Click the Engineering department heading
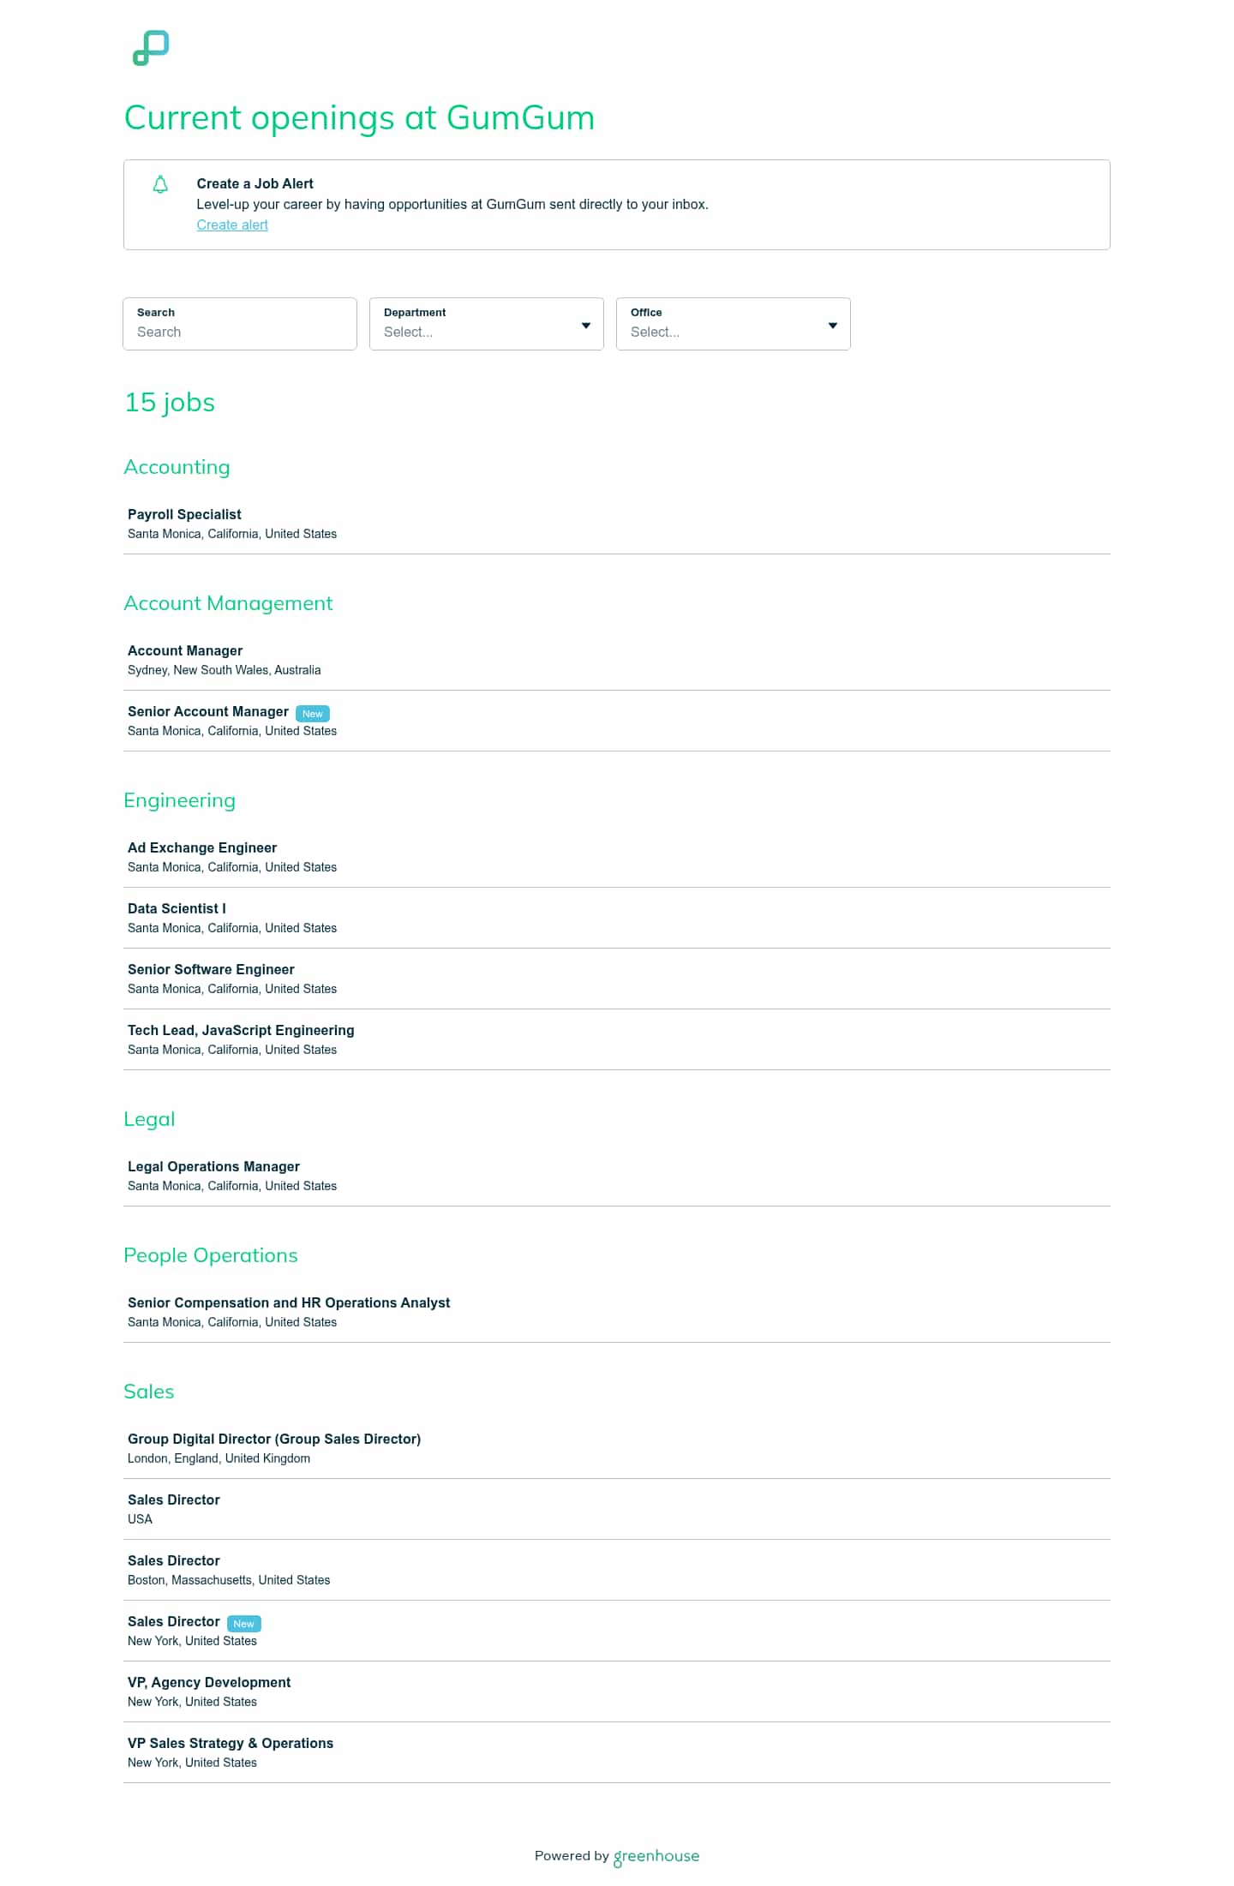This screenshot has width=1234, height=1886. 179,800
